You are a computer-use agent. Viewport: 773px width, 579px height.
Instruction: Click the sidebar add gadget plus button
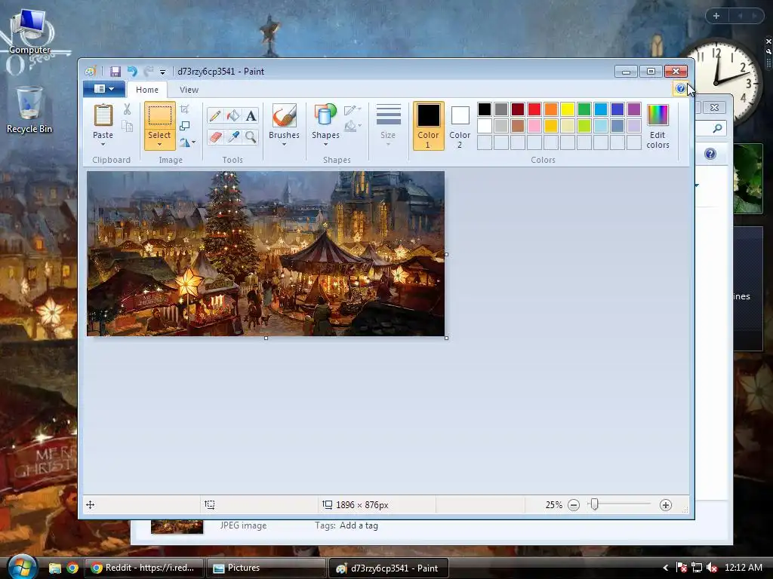(x=716, y=16)
